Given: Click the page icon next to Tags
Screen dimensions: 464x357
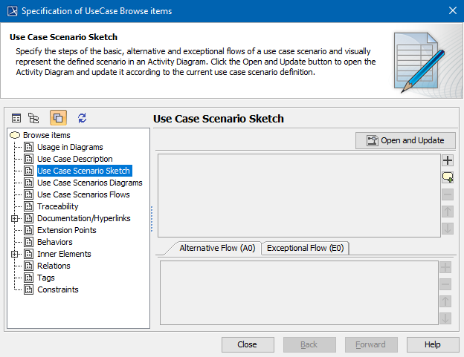Looking at the screenshot, I should tap(29, 278).
